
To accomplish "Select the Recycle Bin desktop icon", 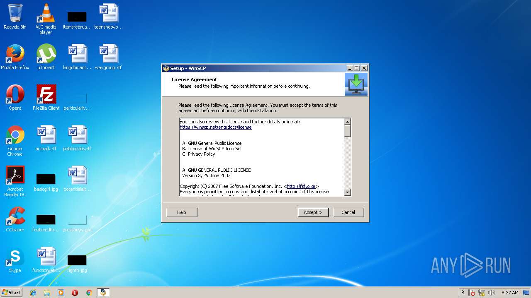I will [x=15, y=17].
